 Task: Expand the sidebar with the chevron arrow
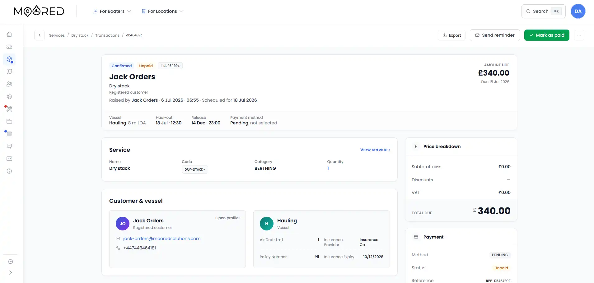click(11, 273)
